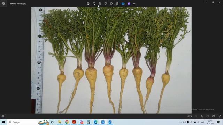Zoom in with the plus magnifier

pyautogui.click(x=202, y=116)
